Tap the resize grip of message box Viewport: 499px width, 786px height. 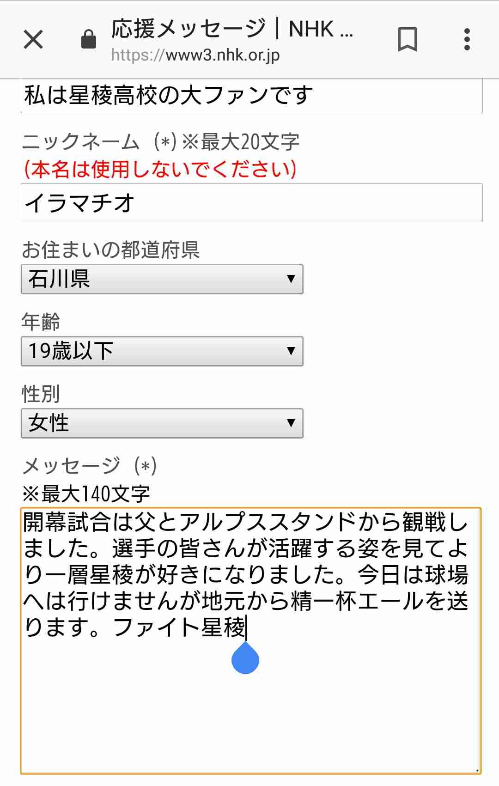tap(476, 770)
